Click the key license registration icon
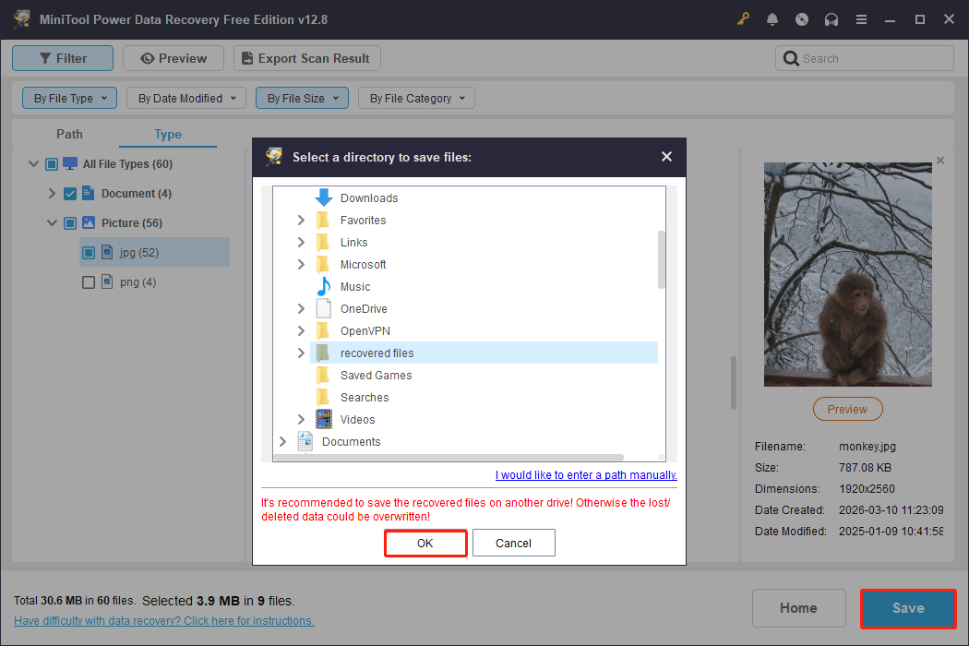 click(743, 18)
